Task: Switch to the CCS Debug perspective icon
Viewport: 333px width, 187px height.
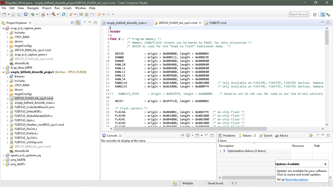Action: coord(329,15)
